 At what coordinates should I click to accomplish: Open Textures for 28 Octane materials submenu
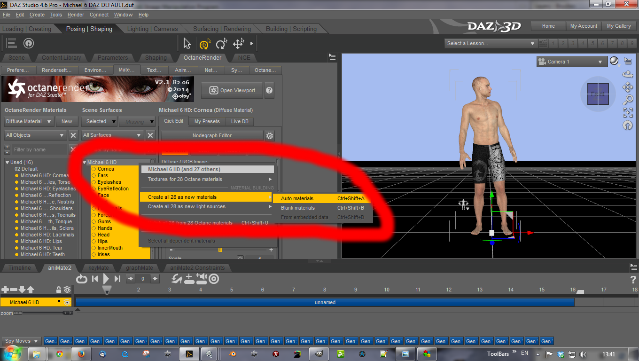coord(206,179)
